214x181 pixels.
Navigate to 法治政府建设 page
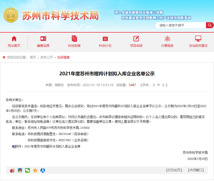(x=198, y=42)
